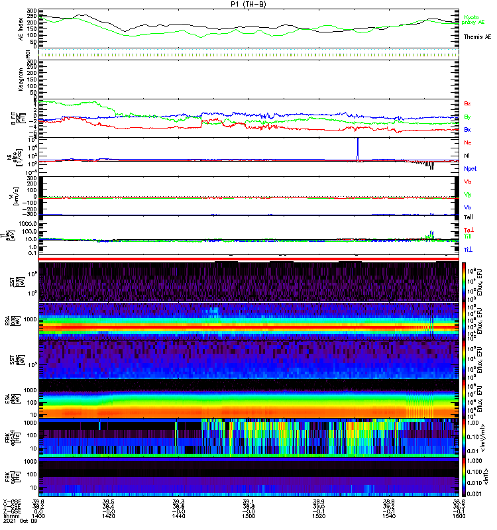Pick the black "Ni" legend label at right

click(467, 156)
